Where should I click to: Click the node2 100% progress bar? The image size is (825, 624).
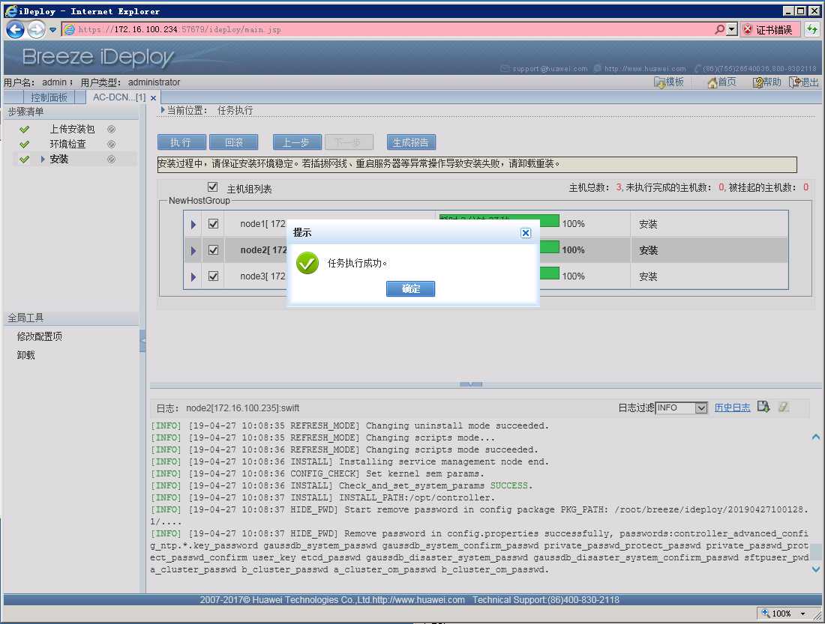click(x=549, y=246)
